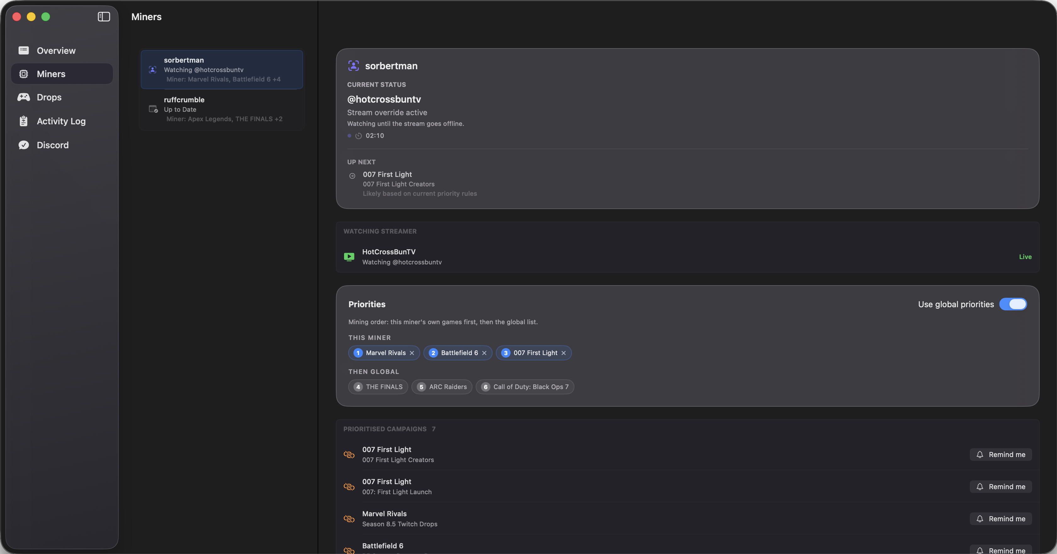Click the 007 First Light priority chip

tap(534, 353)
